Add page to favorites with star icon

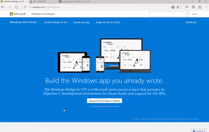178,7
